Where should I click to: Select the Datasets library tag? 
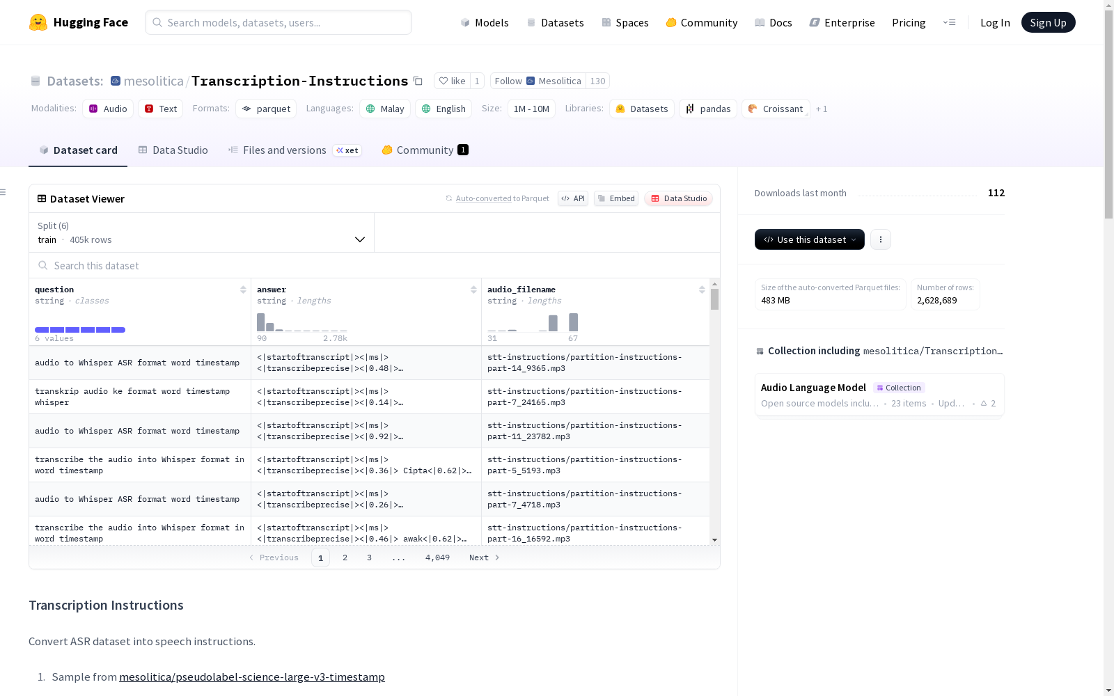click(x=642, y=109)
